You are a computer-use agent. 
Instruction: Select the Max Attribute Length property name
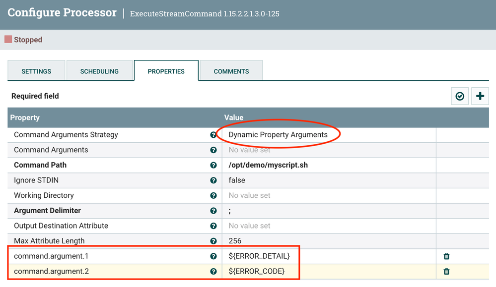click(49, 241)
